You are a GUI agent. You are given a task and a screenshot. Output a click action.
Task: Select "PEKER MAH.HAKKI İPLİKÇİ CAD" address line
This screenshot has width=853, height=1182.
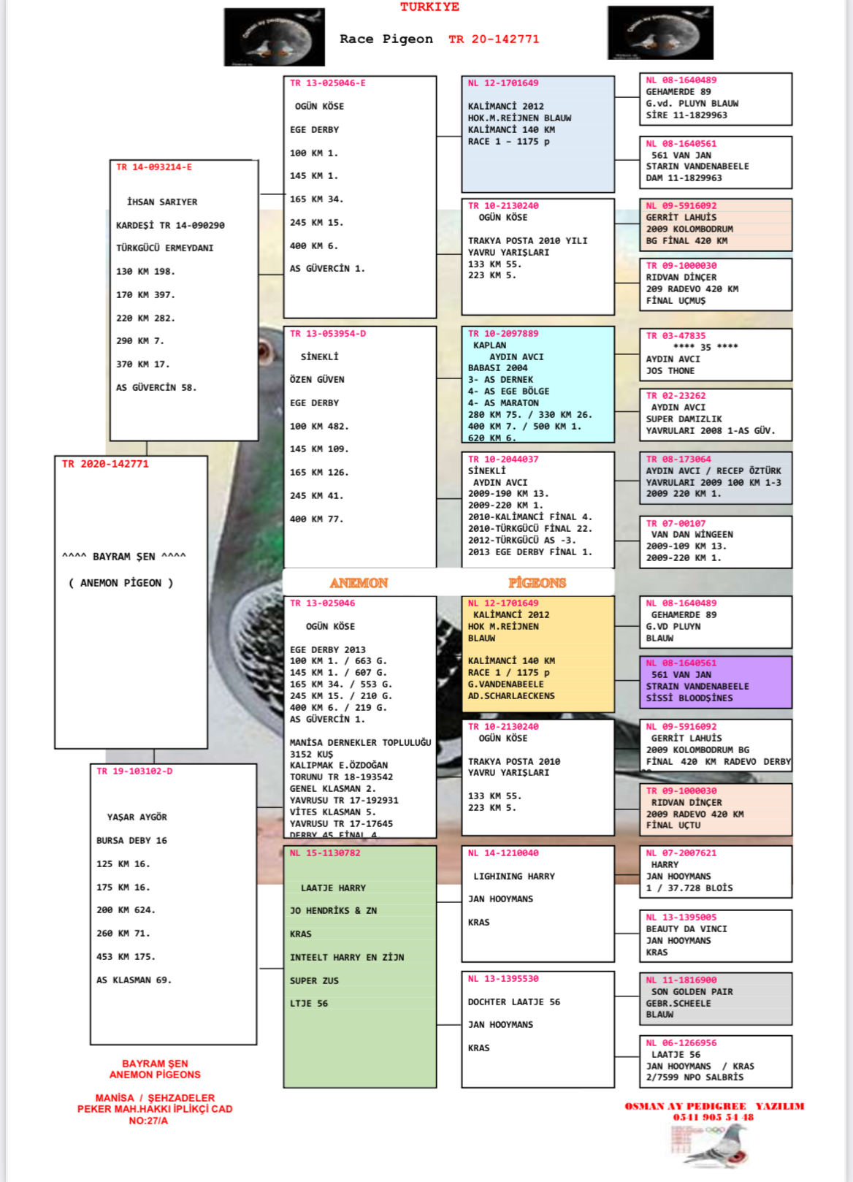pyautogui.click(x=155, y=1109)
